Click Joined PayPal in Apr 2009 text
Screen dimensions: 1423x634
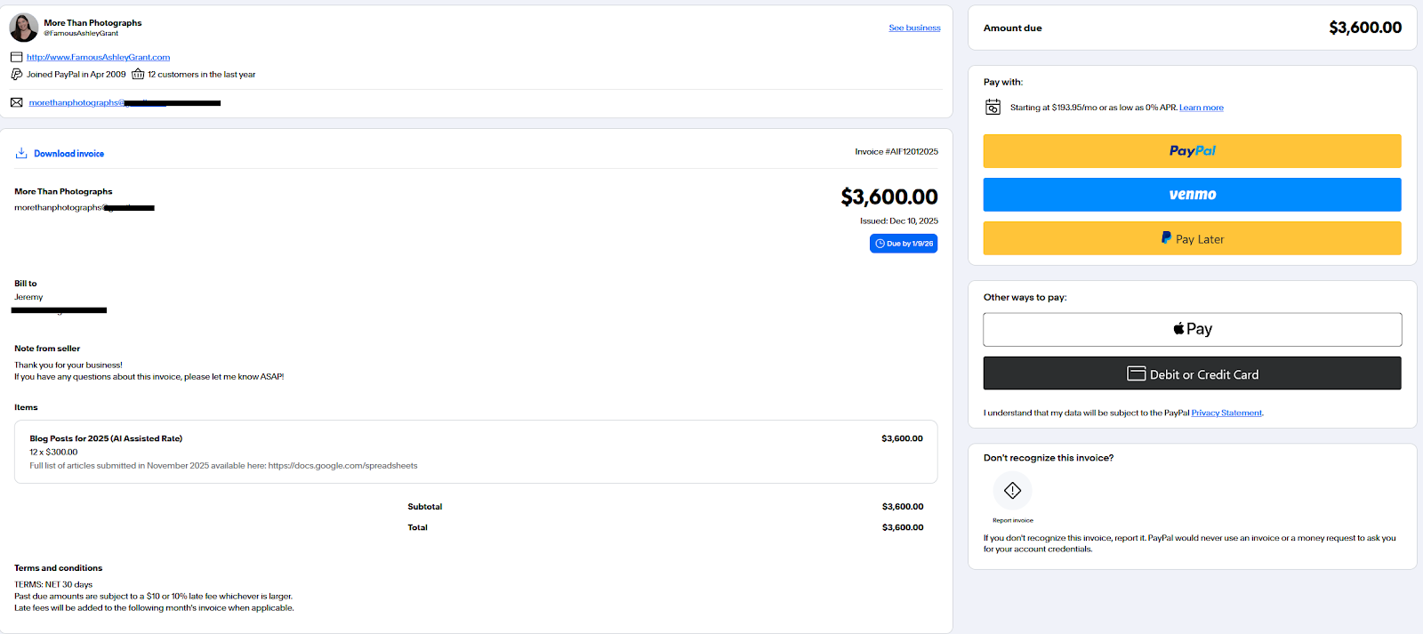coord(76,75)
